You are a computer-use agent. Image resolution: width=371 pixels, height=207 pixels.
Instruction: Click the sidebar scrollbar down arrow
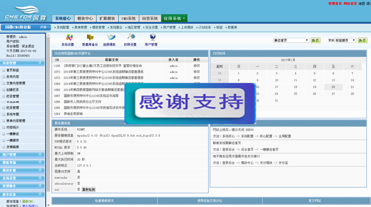point(49,205)
